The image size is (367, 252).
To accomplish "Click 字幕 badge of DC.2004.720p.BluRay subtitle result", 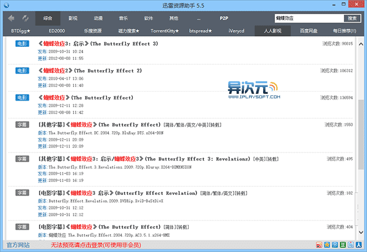I will (22, 125).
